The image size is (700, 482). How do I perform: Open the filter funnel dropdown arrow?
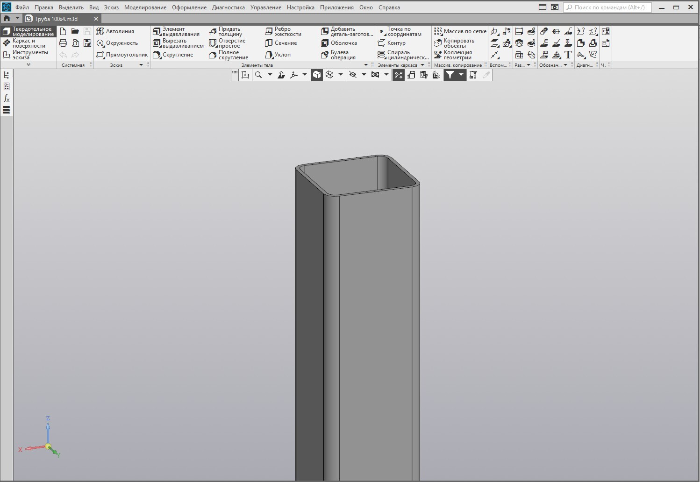click(x=461, y=75)
